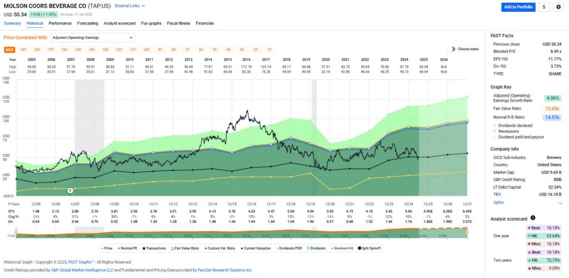This screenshot has width=569, height=278.
Task: Click the Add to Portfolio button
Action: coord(518,7)
